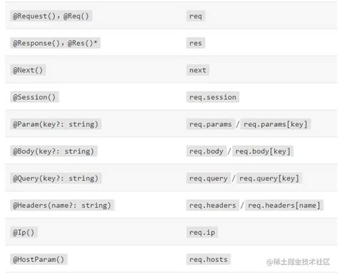The image size is (338, 274).
Task: Select the req.params[key] snippet
Action: 275,124
